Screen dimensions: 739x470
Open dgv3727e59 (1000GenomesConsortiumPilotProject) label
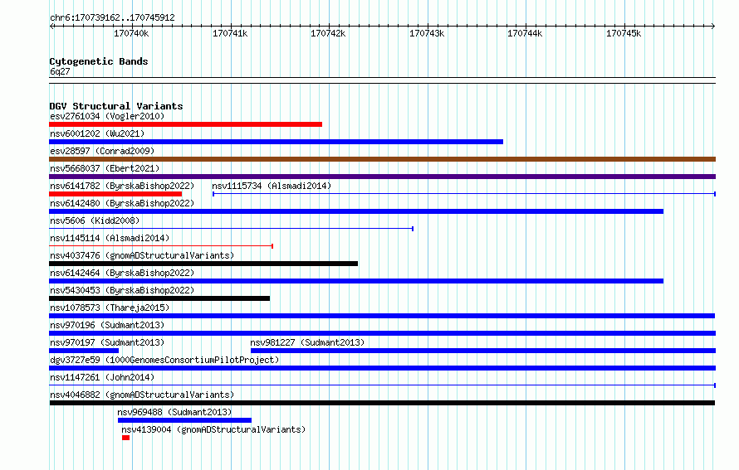[x=164, y=360]
